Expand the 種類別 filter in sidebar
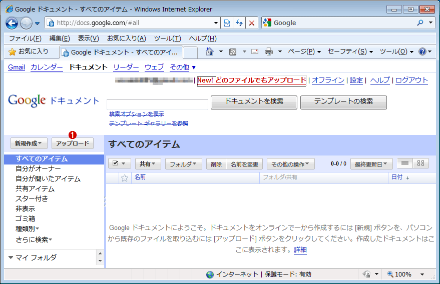 pos(27,228)
